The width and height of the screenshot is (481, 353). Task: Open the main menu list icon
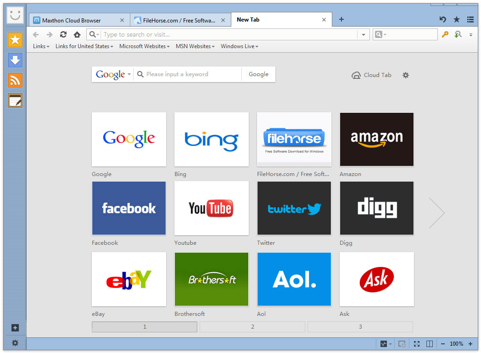470,20
